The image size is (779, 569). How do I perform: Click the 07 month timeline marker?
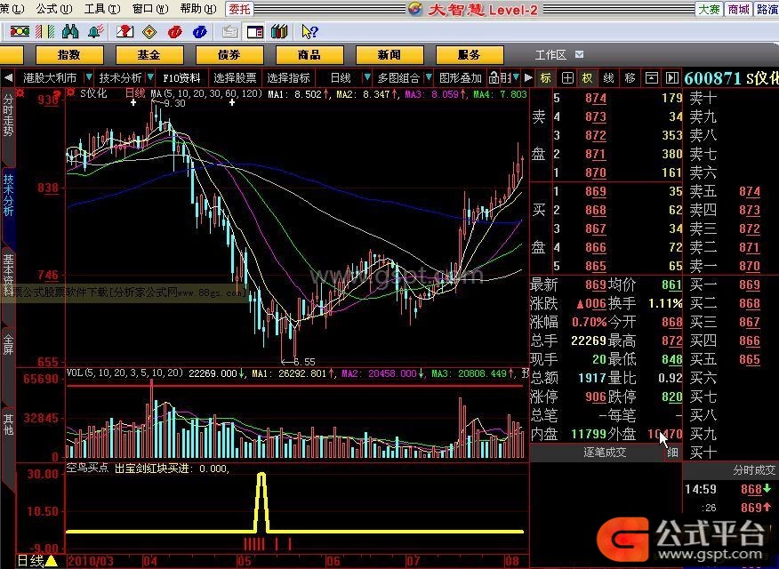pyautogui.click(x=414, y=562)
